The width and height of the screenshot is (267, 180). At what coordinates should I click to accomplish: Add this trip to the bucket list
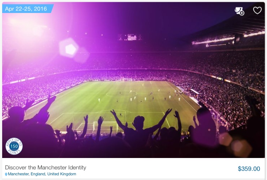point(240,11)
